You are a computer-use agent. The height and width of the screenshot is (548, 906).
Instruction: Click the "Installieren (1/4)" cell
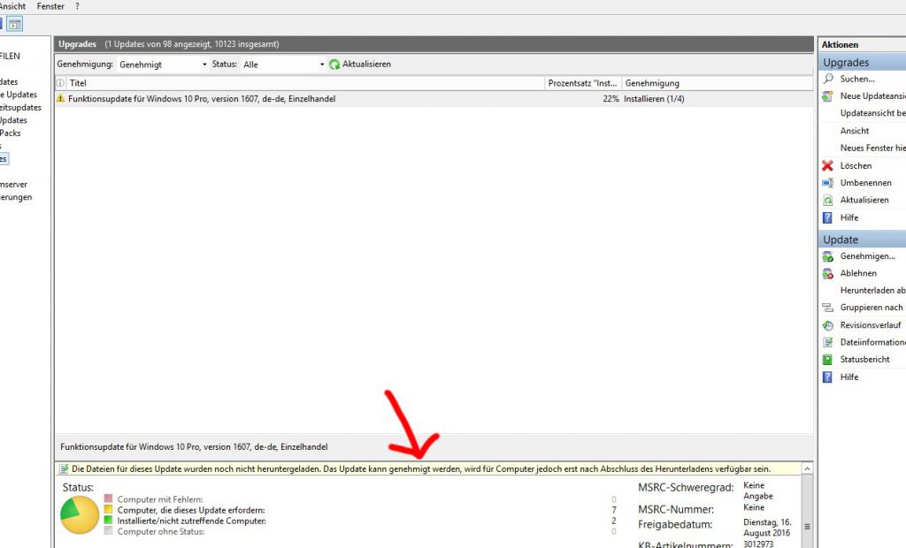654,99
